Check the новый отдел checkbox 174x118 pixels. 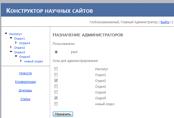tap(56, 104)
